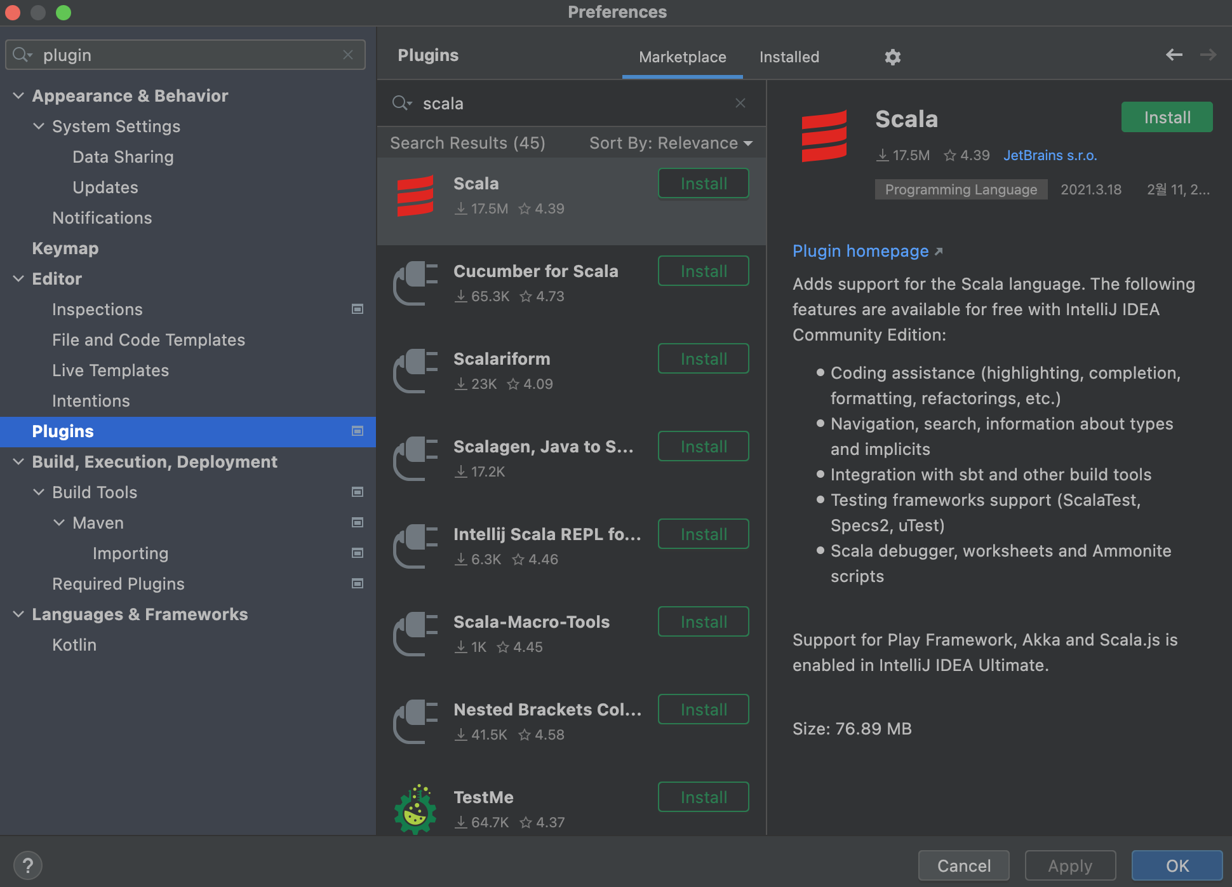Click the Scala-Macro-Tools plugin icon
Image resolution: width=1232 pixels, height=887 pixels.
[415, 634]
